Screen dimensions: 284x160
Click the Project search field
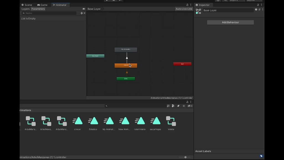(135, 106)
